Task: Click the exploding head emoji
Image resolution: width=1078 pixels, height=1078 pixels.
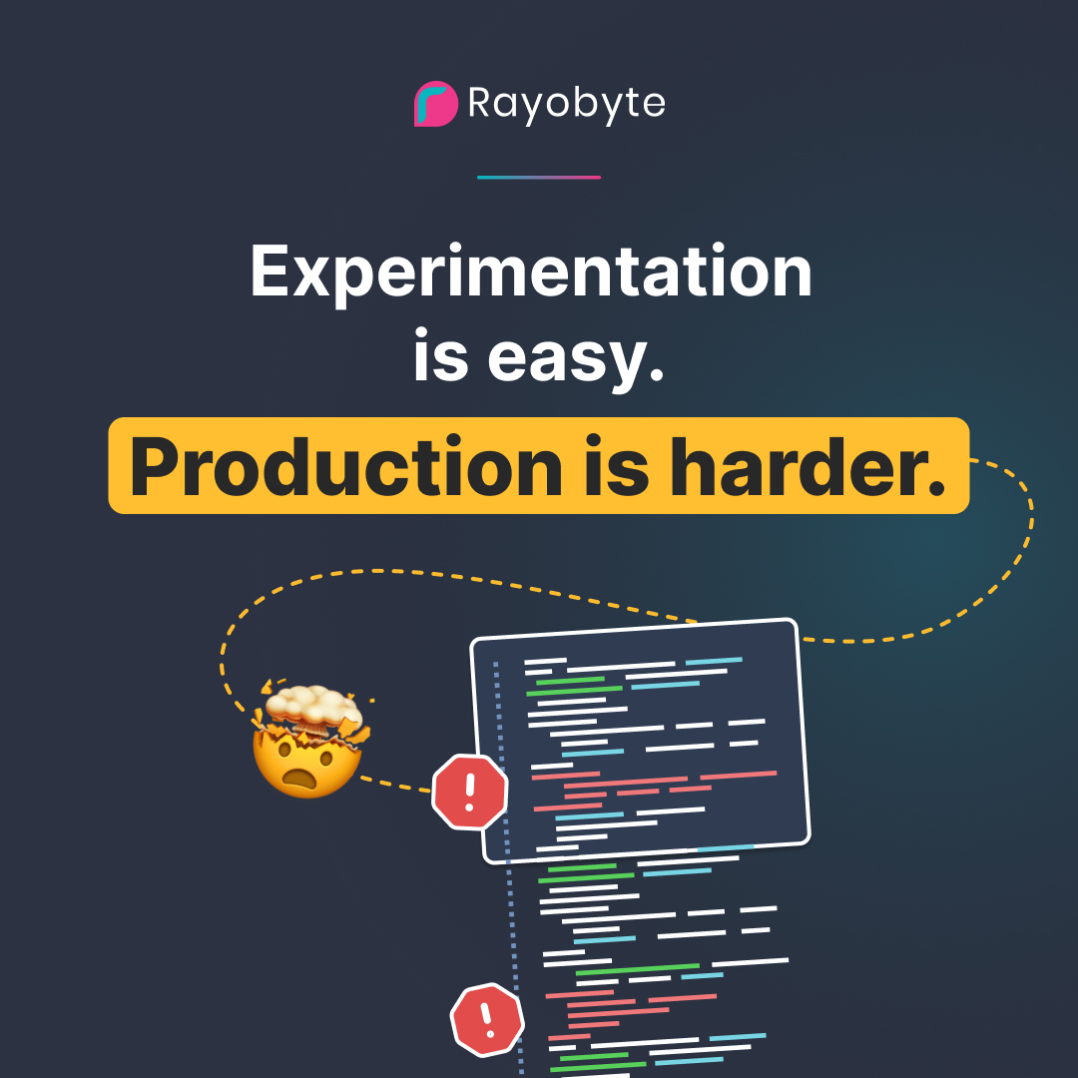Action: pyautogui.click(x=312, y=741)
